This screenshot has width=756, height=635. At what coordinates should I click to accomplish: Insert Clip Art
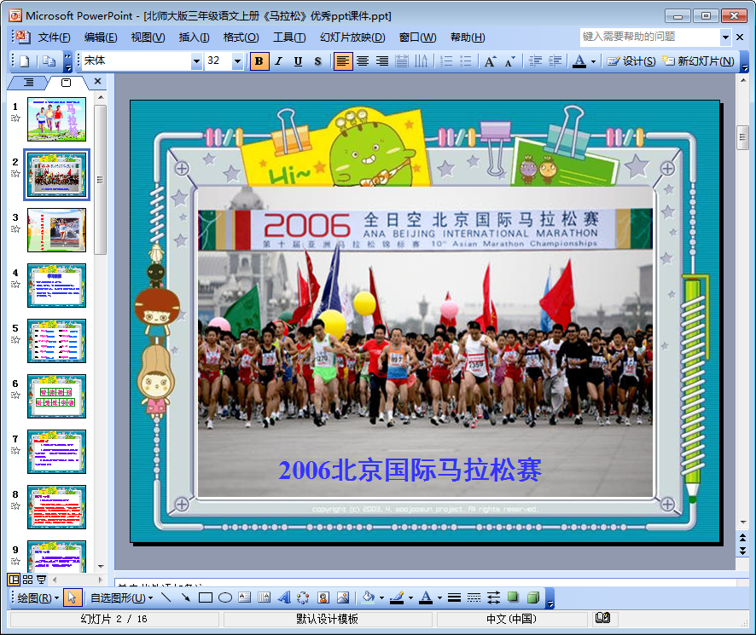pos(323,597)
